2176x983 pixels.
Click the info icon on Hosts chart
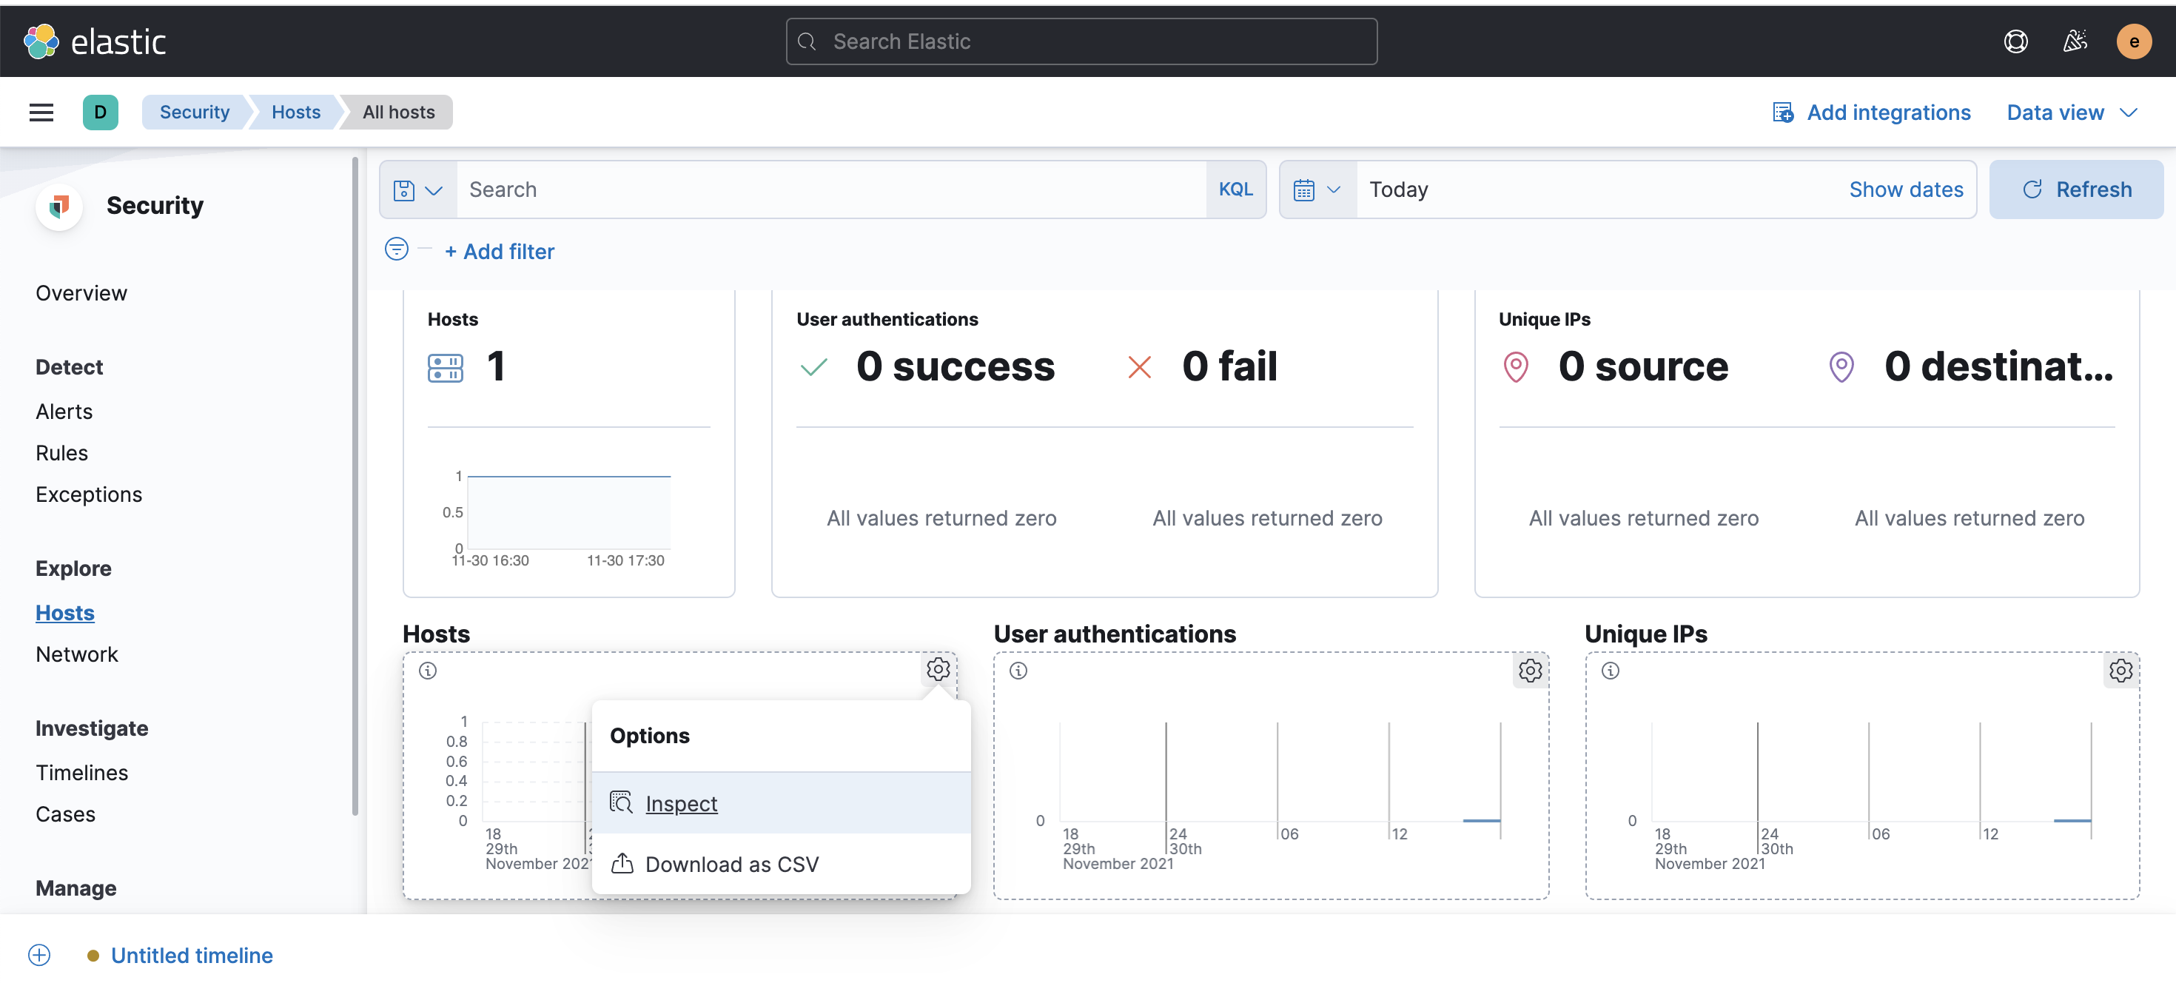point(429,671)
